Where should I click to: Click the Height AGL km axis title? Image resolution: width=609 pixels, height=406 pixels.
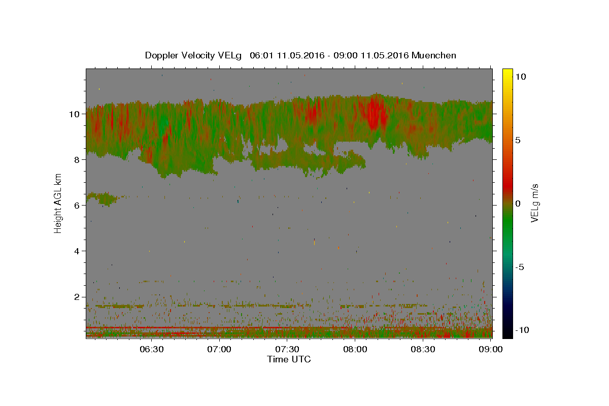(x=58, y=204)
